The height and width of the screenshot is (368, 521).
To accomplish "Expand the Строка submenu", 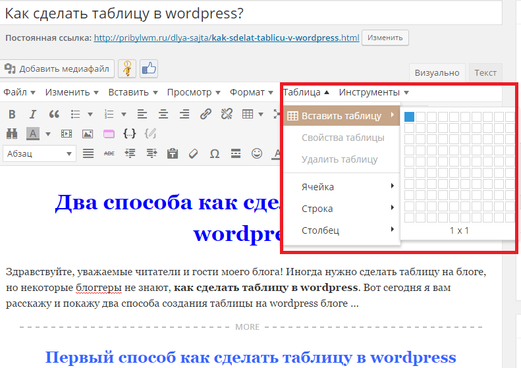I will 342,209.
